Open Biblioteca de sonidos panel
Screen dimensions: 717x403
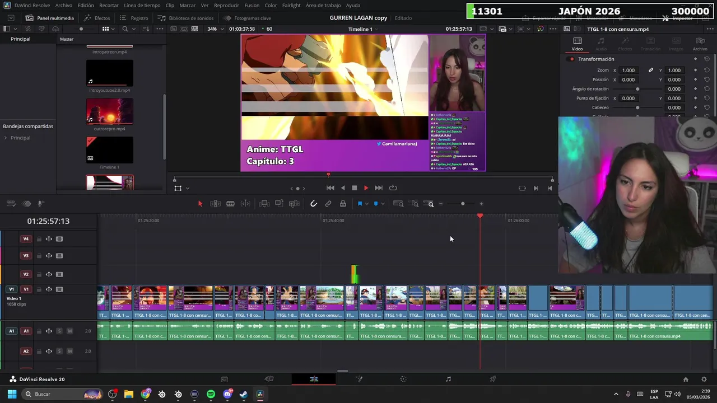tap(185, 18)
